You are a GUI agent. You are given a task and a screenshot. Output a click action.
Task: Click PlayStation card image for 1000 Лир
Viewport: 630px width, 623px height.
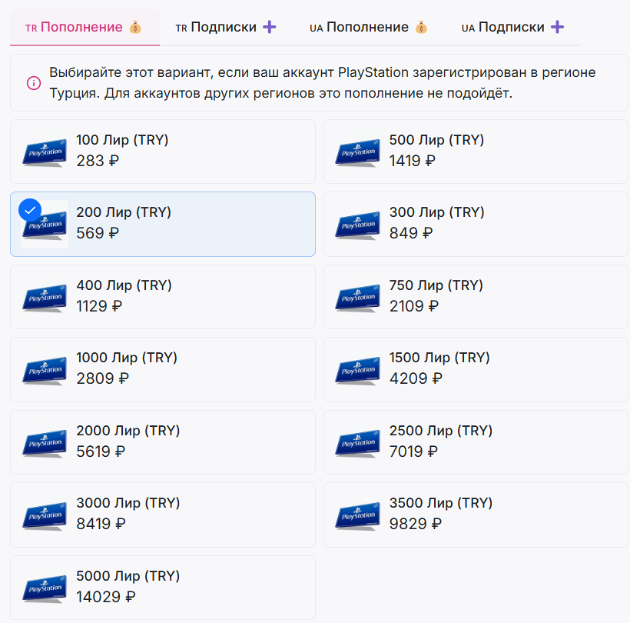pyautogui.click(x=45, y=371)
